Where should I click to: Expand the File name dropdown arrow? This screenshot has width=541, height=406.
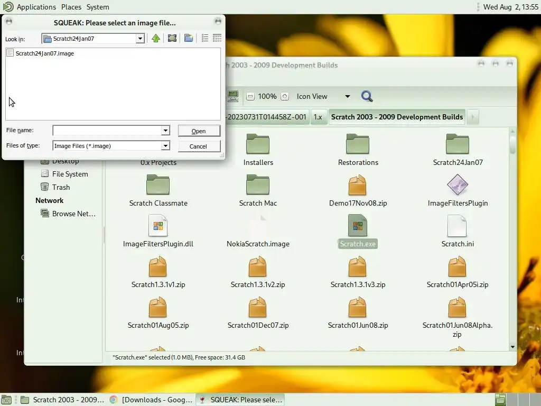165,131
